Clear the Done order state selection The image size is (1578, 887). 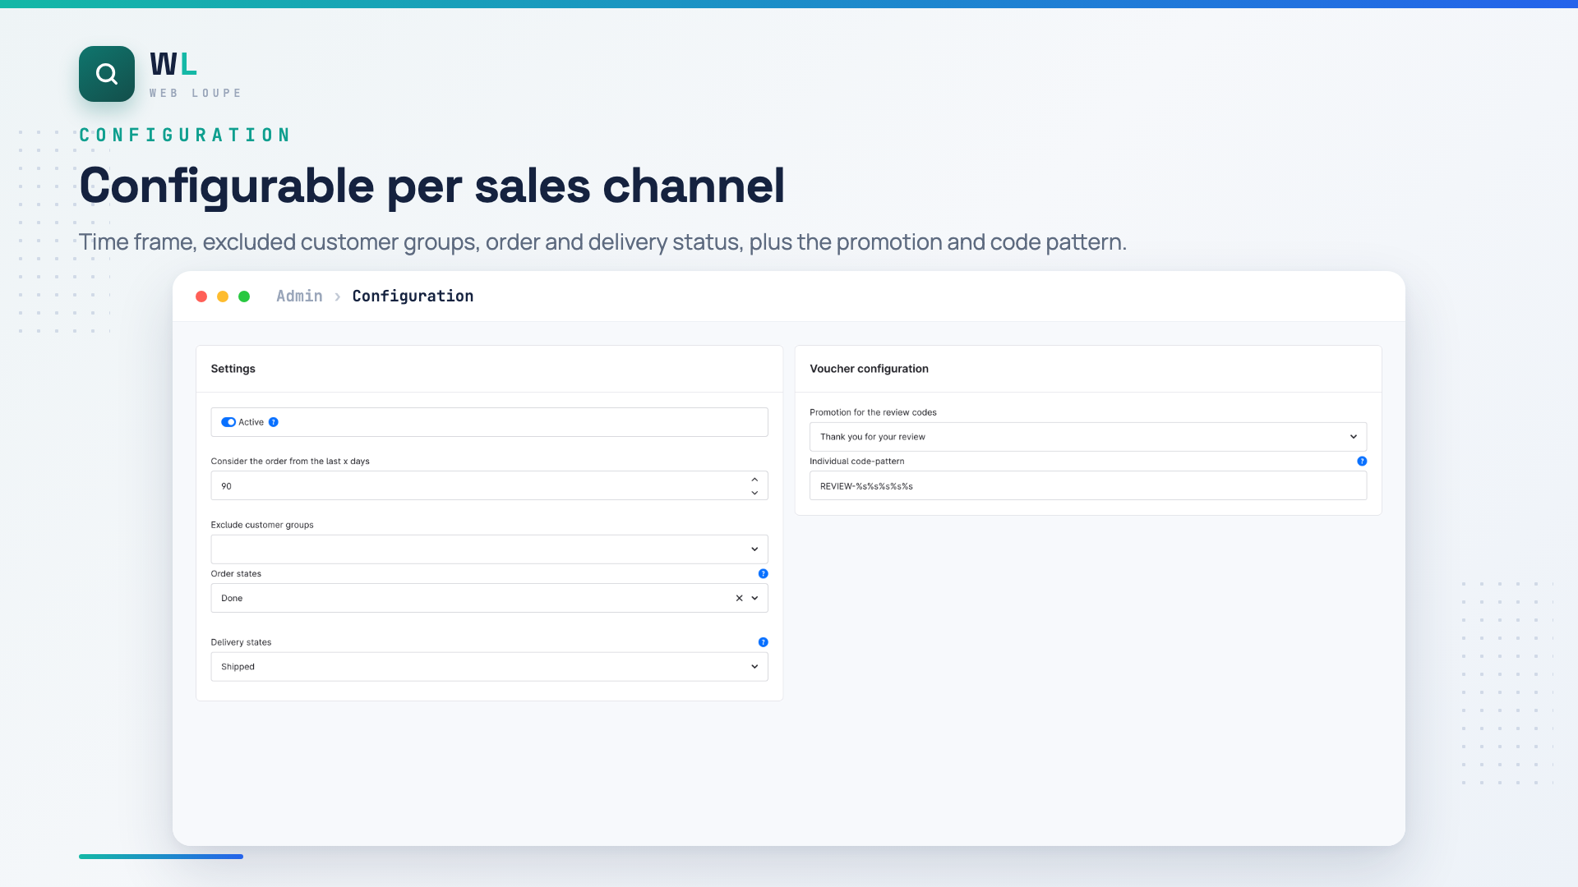(x=739, y=598)
